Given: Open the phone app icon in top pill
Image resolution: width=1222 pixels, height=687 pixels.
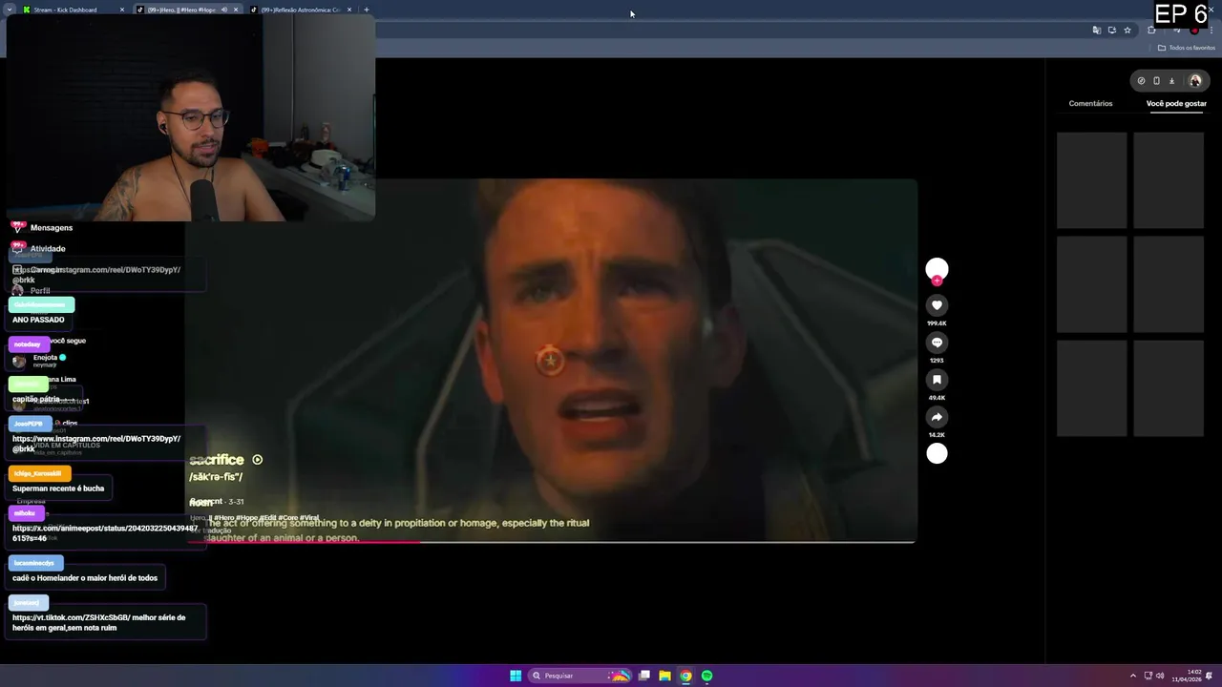Looking at the screenshot, I should pyautogui.click(x=1156, y=81).
